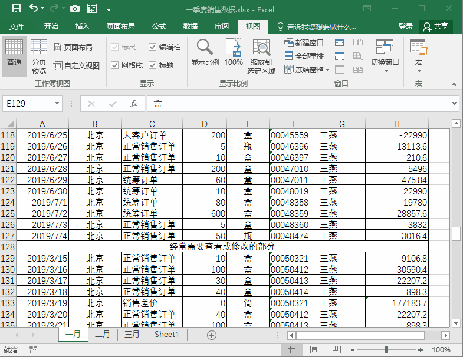Open the Name Box dropdown arrow
This screenshot has height=357, width=463.
point(57,104)
